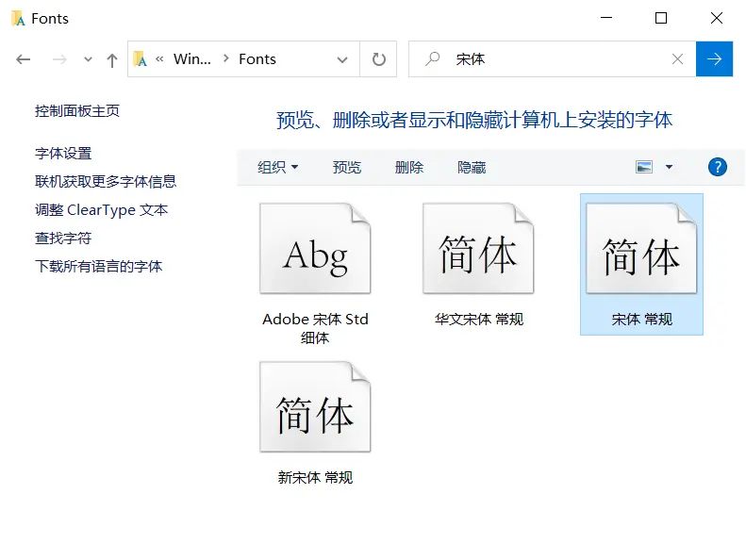Open 控制面板主页 link
Image resolution: width=746 pixels, height=543 pixels.
click(x=77, y=111)
